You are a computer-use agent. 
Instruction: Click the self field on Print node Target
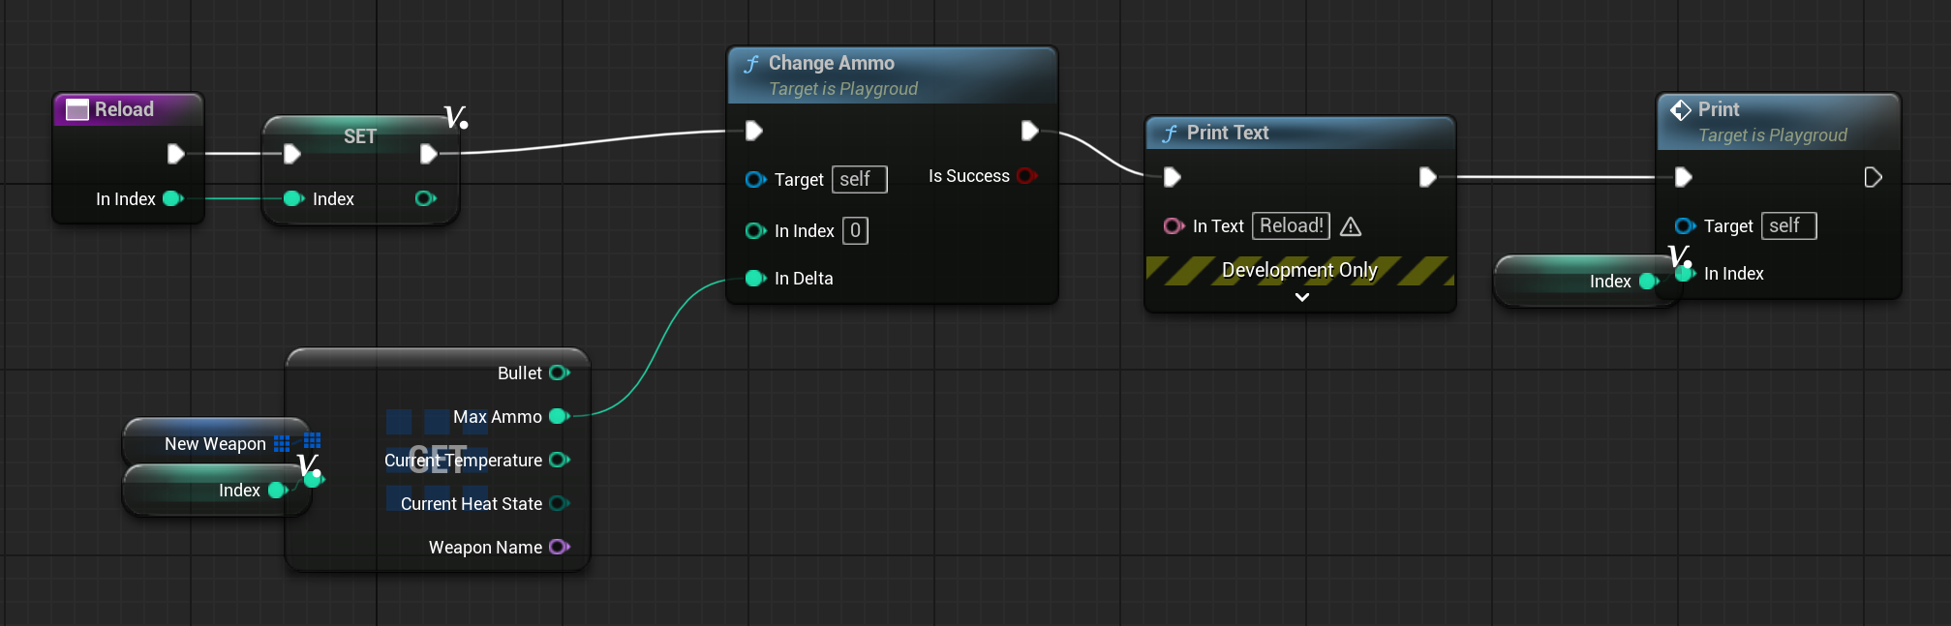tap(1788, 225)
